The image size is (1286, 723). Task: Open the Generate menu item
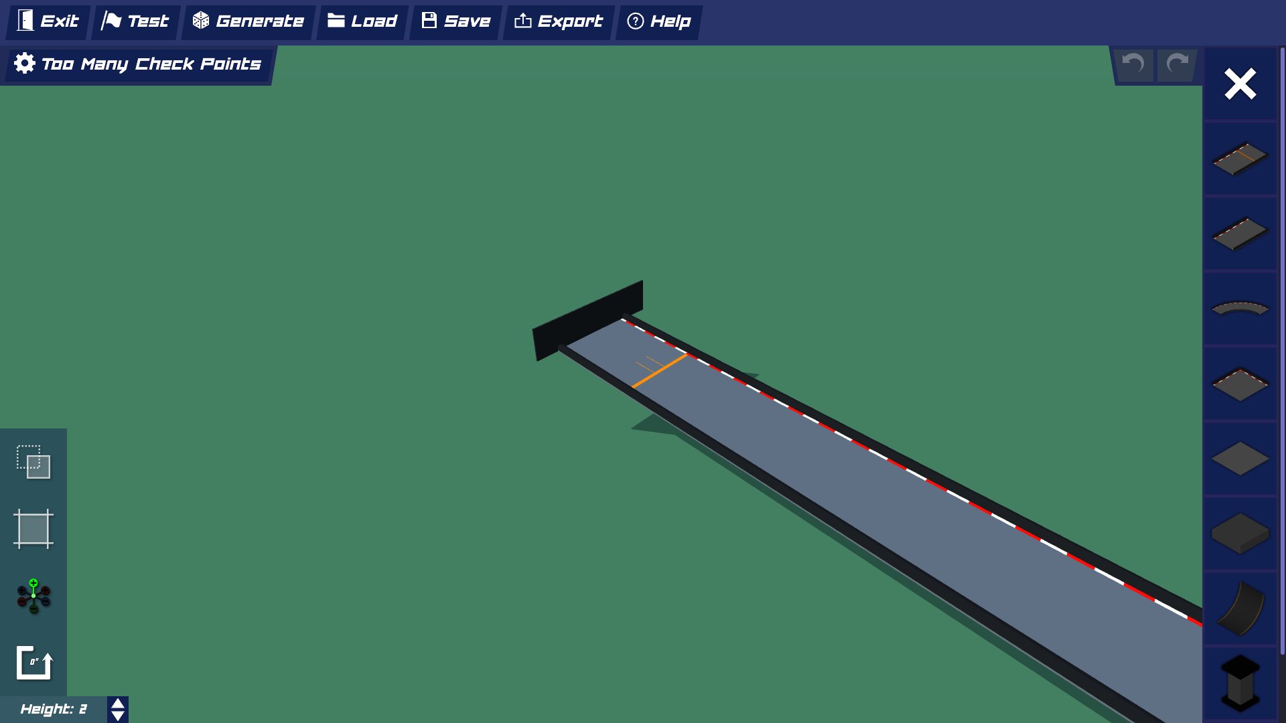point(248,21)
